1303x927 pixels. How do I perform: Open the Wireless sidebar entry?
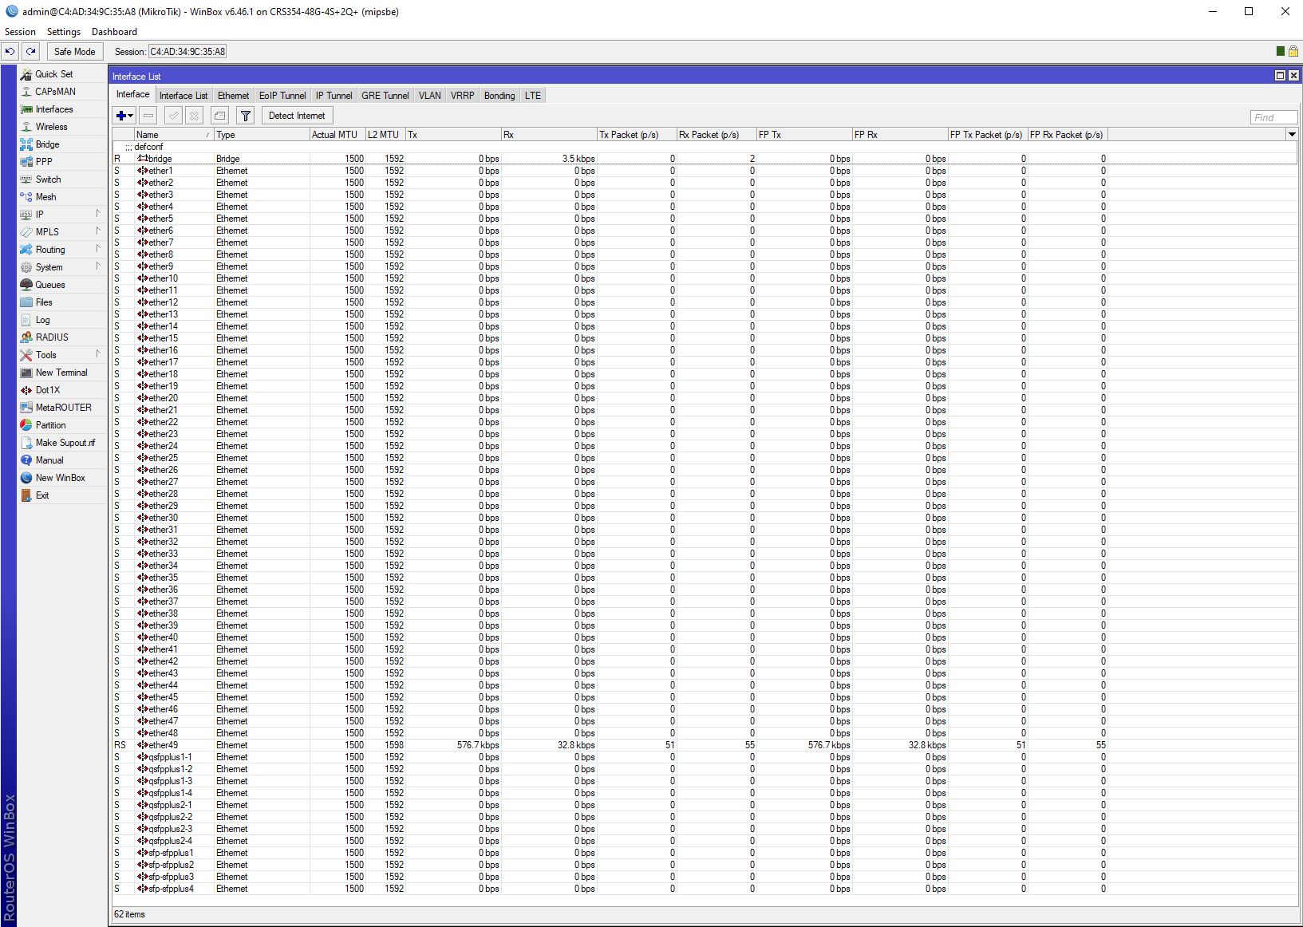[62, 127]
